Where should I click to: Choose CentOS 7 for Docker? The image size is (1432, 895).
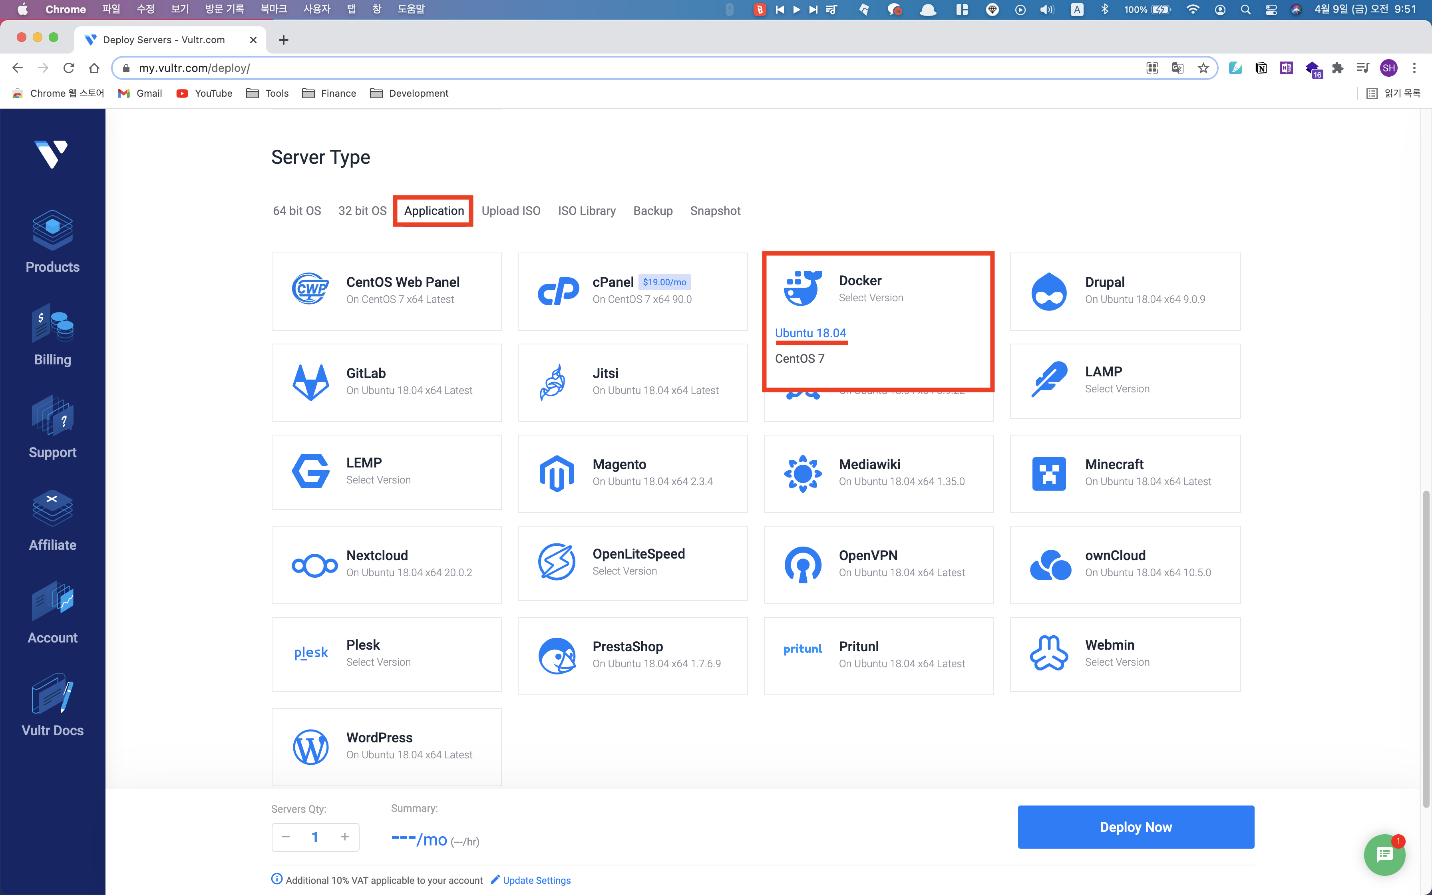tap(799, 358)
